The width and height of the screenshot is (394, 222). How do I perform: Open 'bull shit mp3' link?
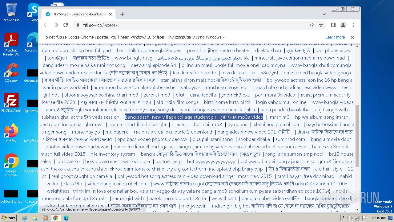208,125
